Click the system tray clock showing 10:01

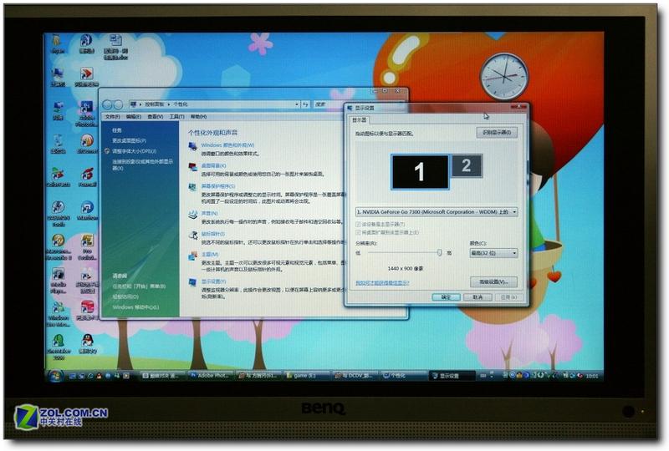(592, 376)
